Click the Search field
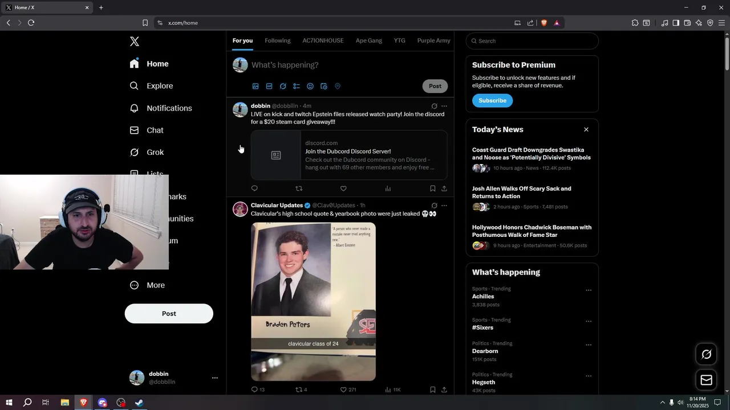730x410 pixels. tap(532, 41)
